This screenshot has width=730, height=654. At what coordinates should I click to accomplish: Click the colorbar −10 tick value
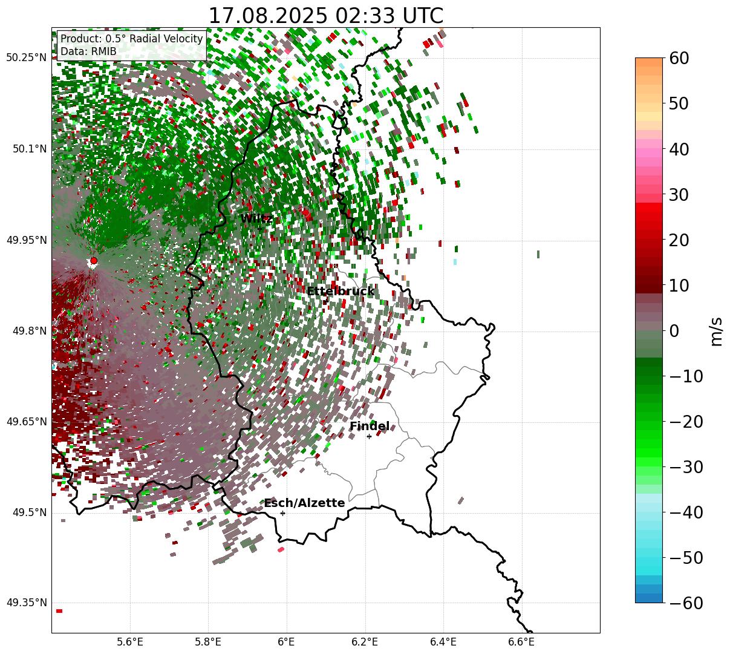(686, 376)
